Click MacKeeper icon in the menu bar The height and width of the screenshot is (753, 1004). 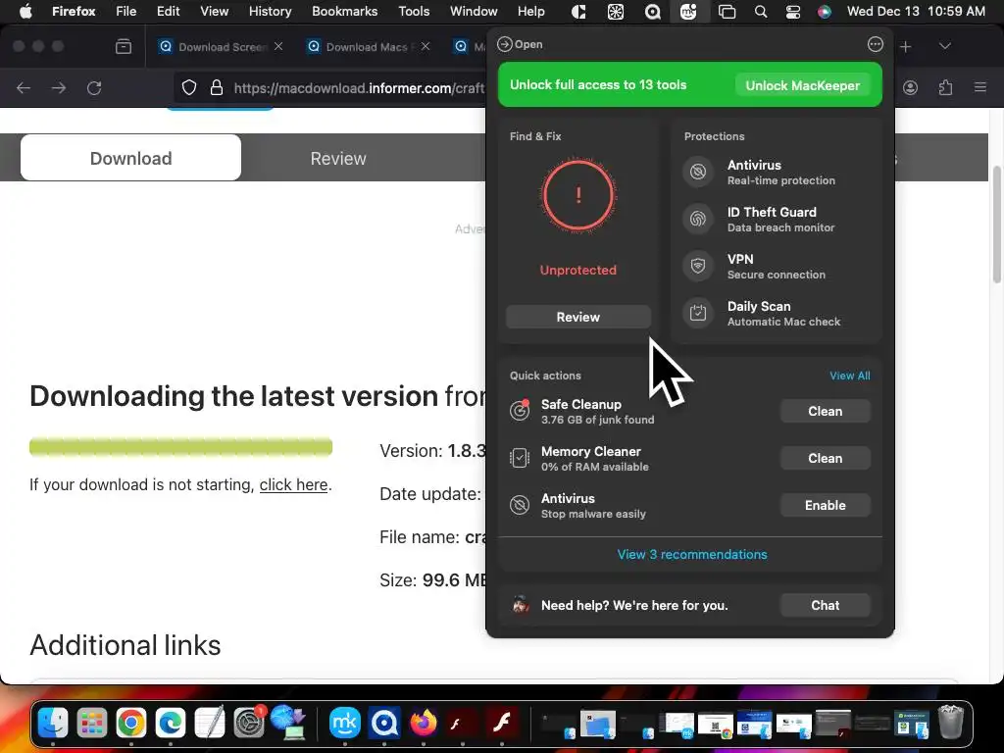point(688,12)
